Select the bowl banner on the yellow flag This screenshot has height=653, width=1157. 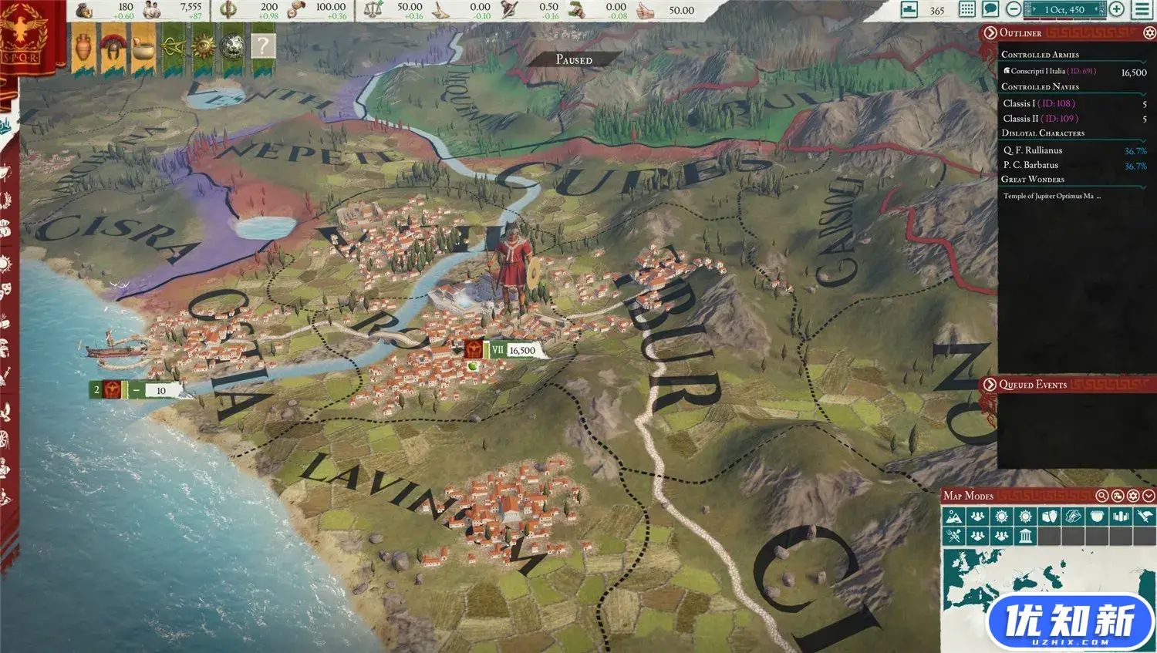[143, 49]
